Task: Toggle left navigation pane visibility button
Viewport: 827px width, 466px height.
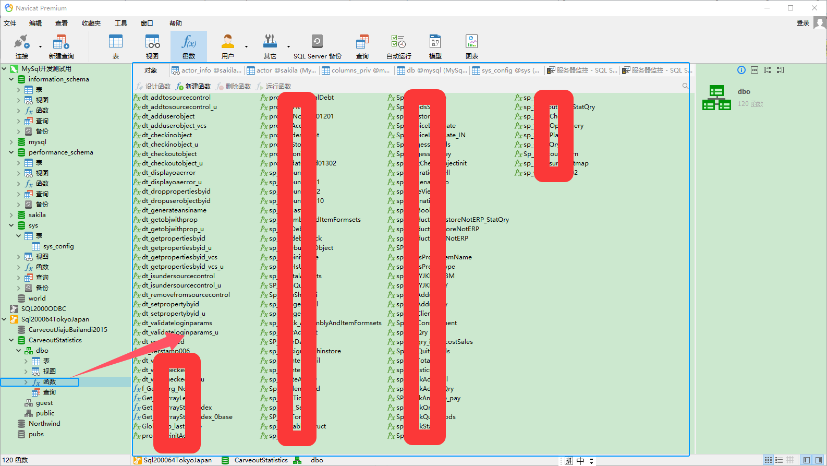Action: coord(807,460)
